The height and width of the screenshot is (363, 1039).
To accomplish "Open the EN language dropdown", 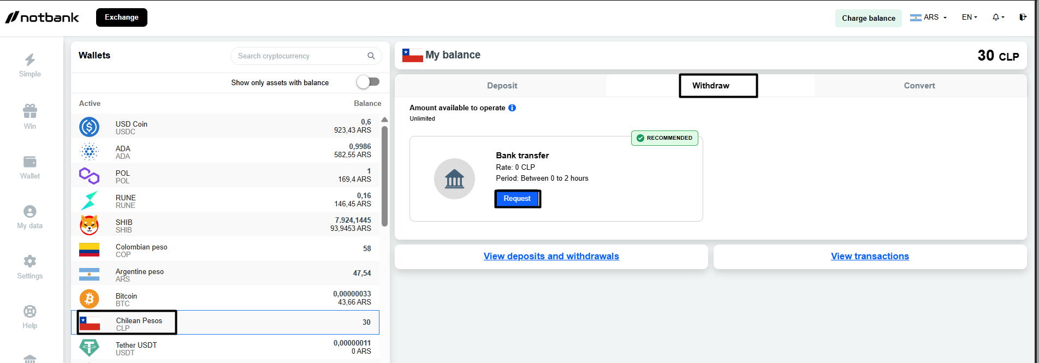I will 969,17.
